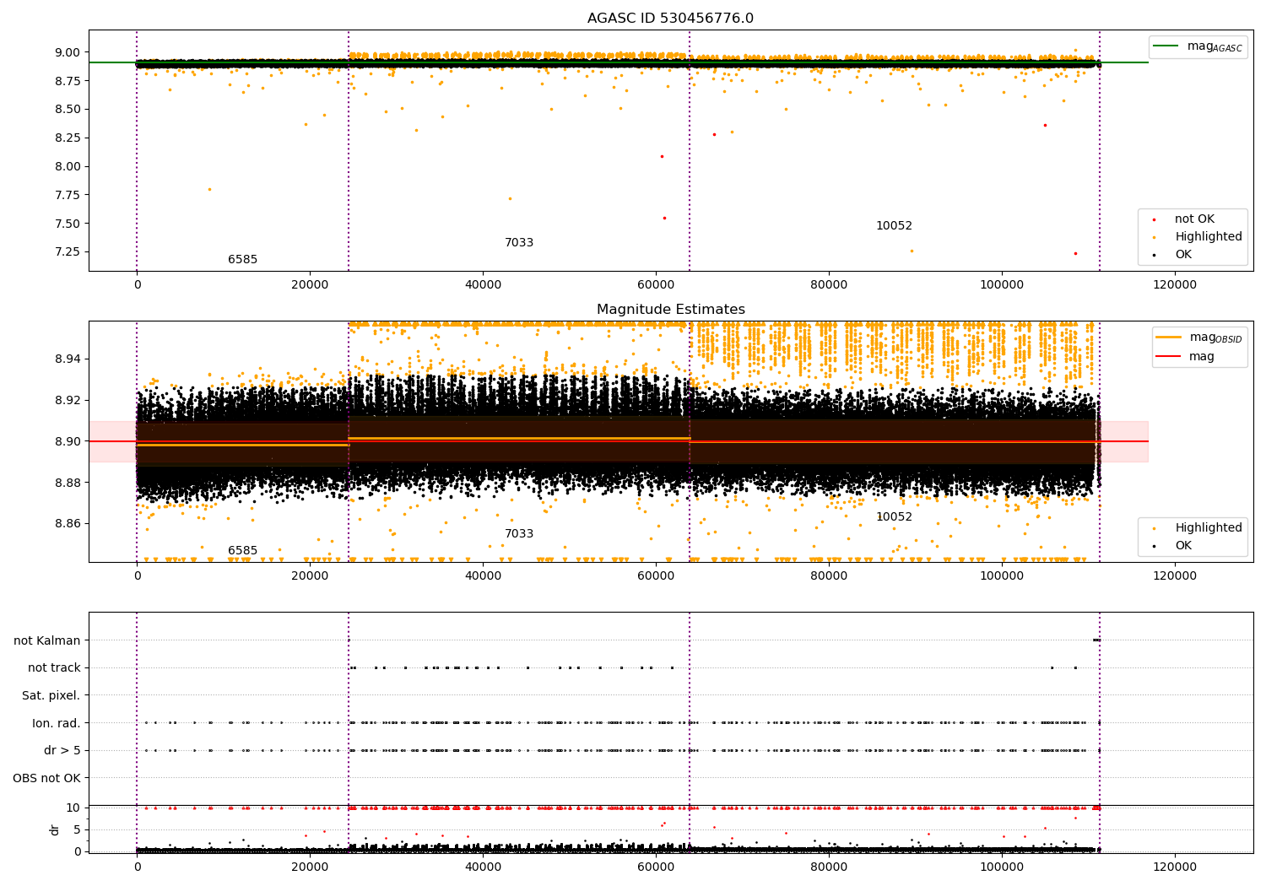Click the 7033 label in Magnitude Estimates plot

519,534
